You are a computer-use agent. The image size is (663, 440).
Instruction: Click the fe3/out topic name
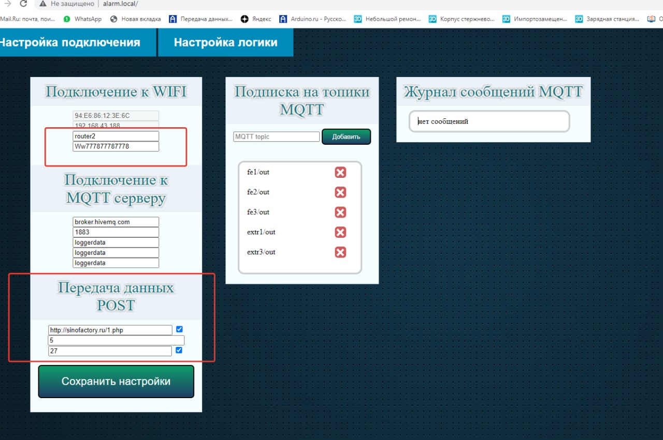pyautogui.click(x=258, y=213)
